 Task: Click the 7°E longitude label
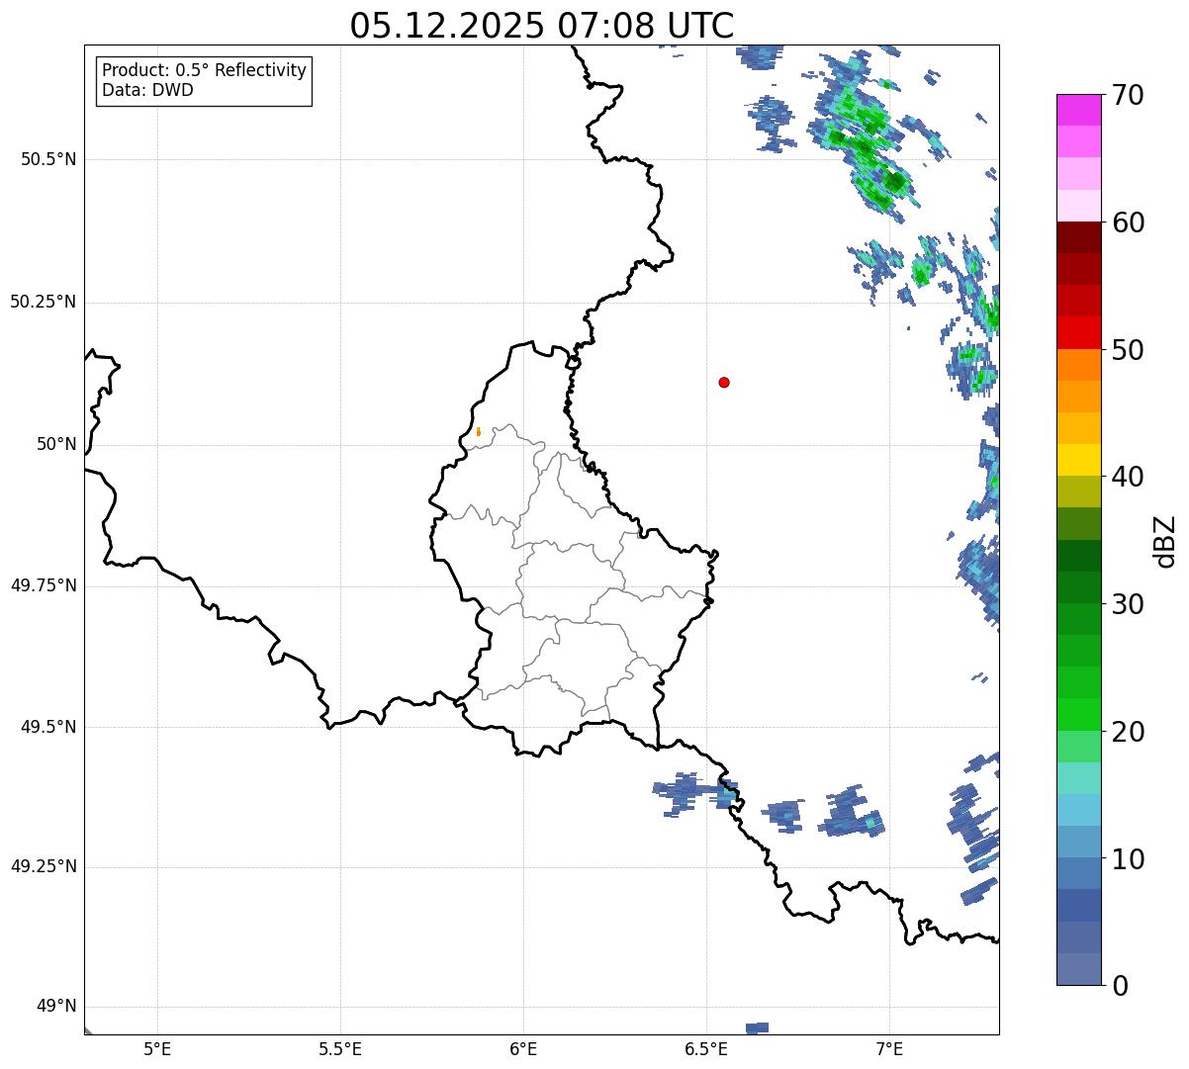point(889,1048)
